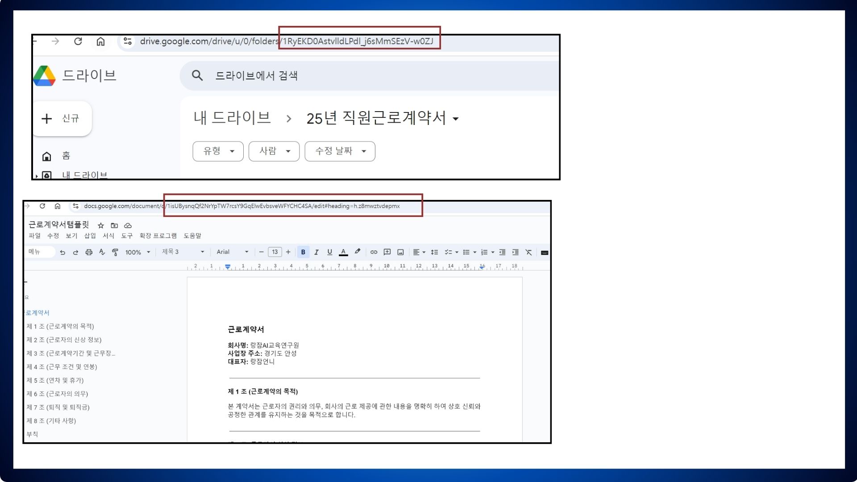Open the 확장 프로그램 menu
Image resolution: width=857 pixels, height=482 pixels.
tap(158, 236)
